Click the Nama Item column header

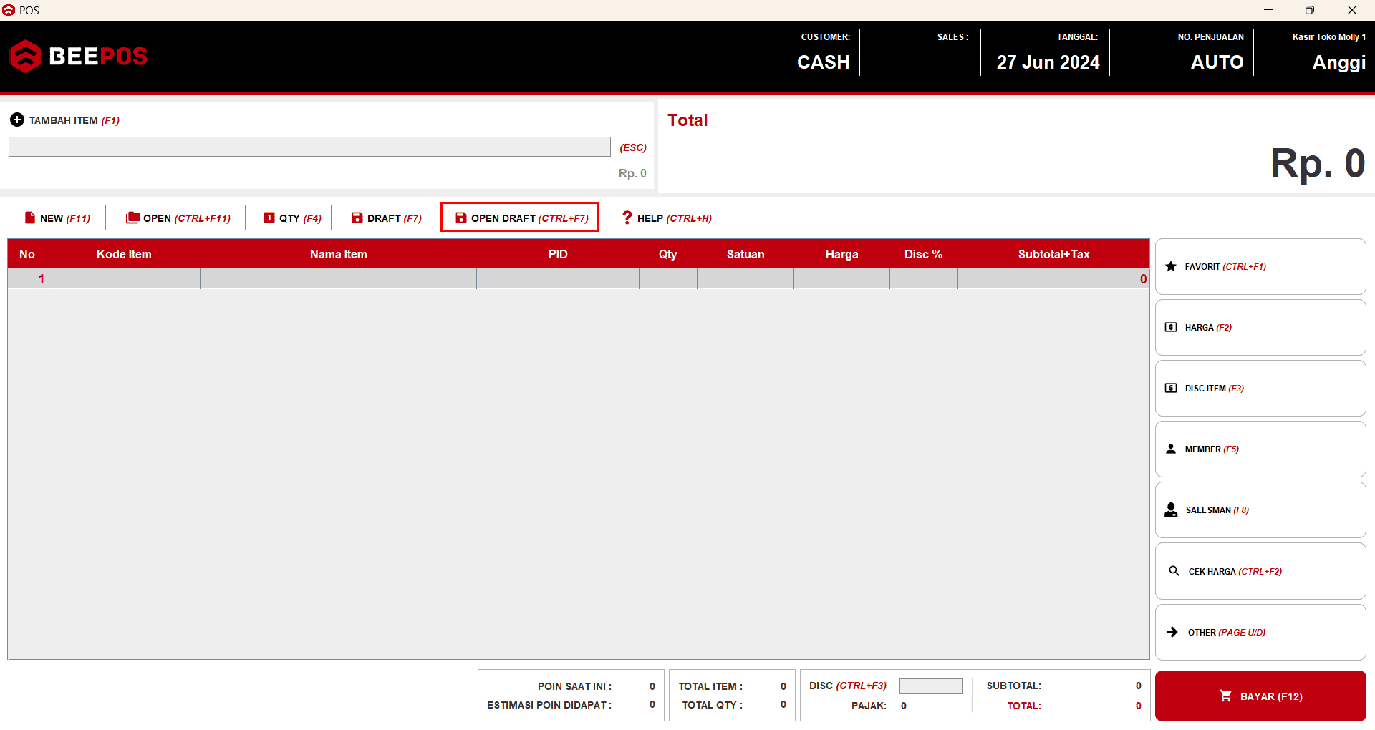339,254
